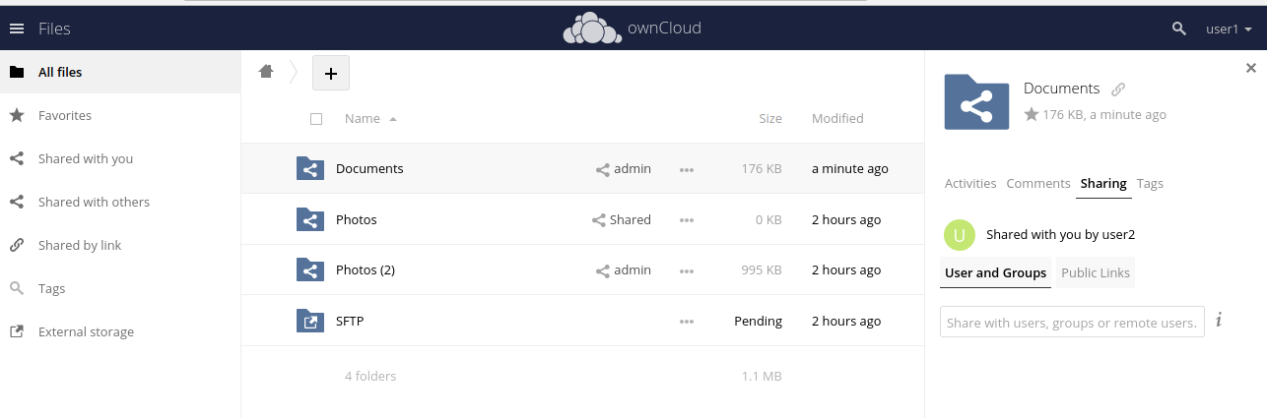This screenshot has height=418, width=1267.
Task: Open the Photos folder name
Action: [x=357, y=219]
